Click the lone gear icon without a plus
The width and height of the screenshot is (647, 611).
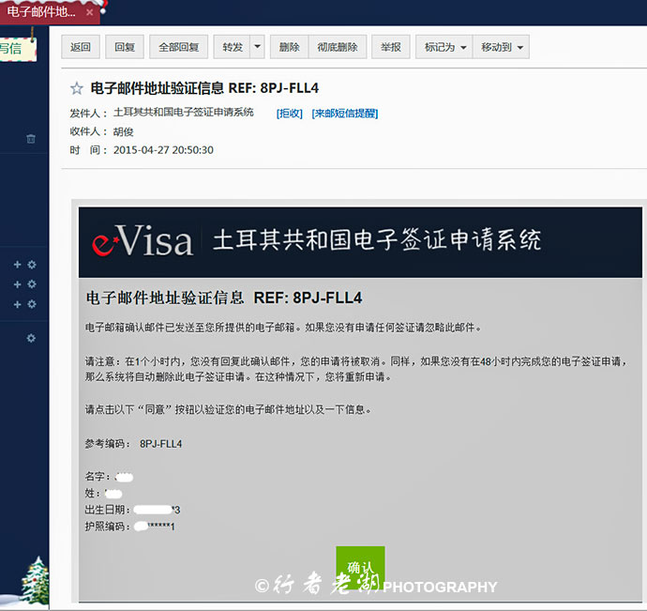[31, 338]
